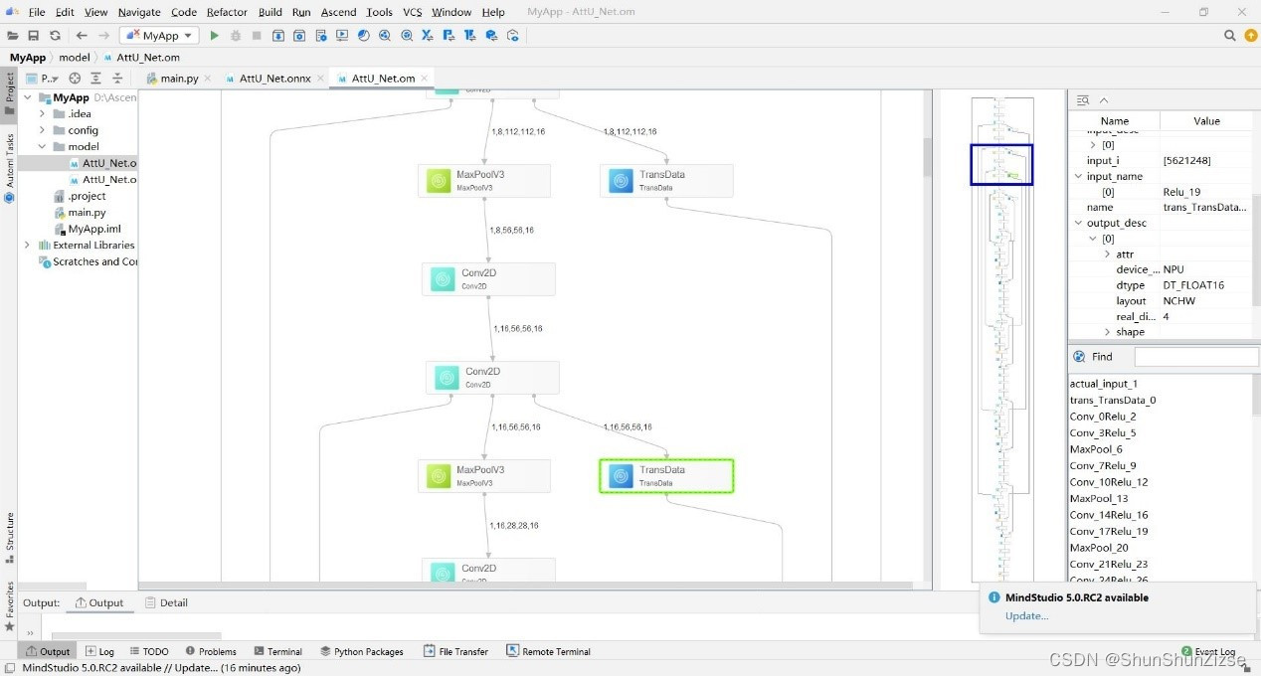Expand the attr property row
The width and height of the screenshot is (1261, 676).
[x=1107, y=254]
